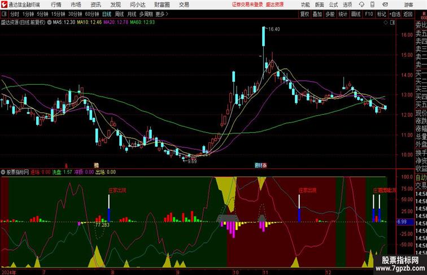427x275 pixels.
Task: Open the mobile phone icon in title bar
Action: [x=373, y=5]
